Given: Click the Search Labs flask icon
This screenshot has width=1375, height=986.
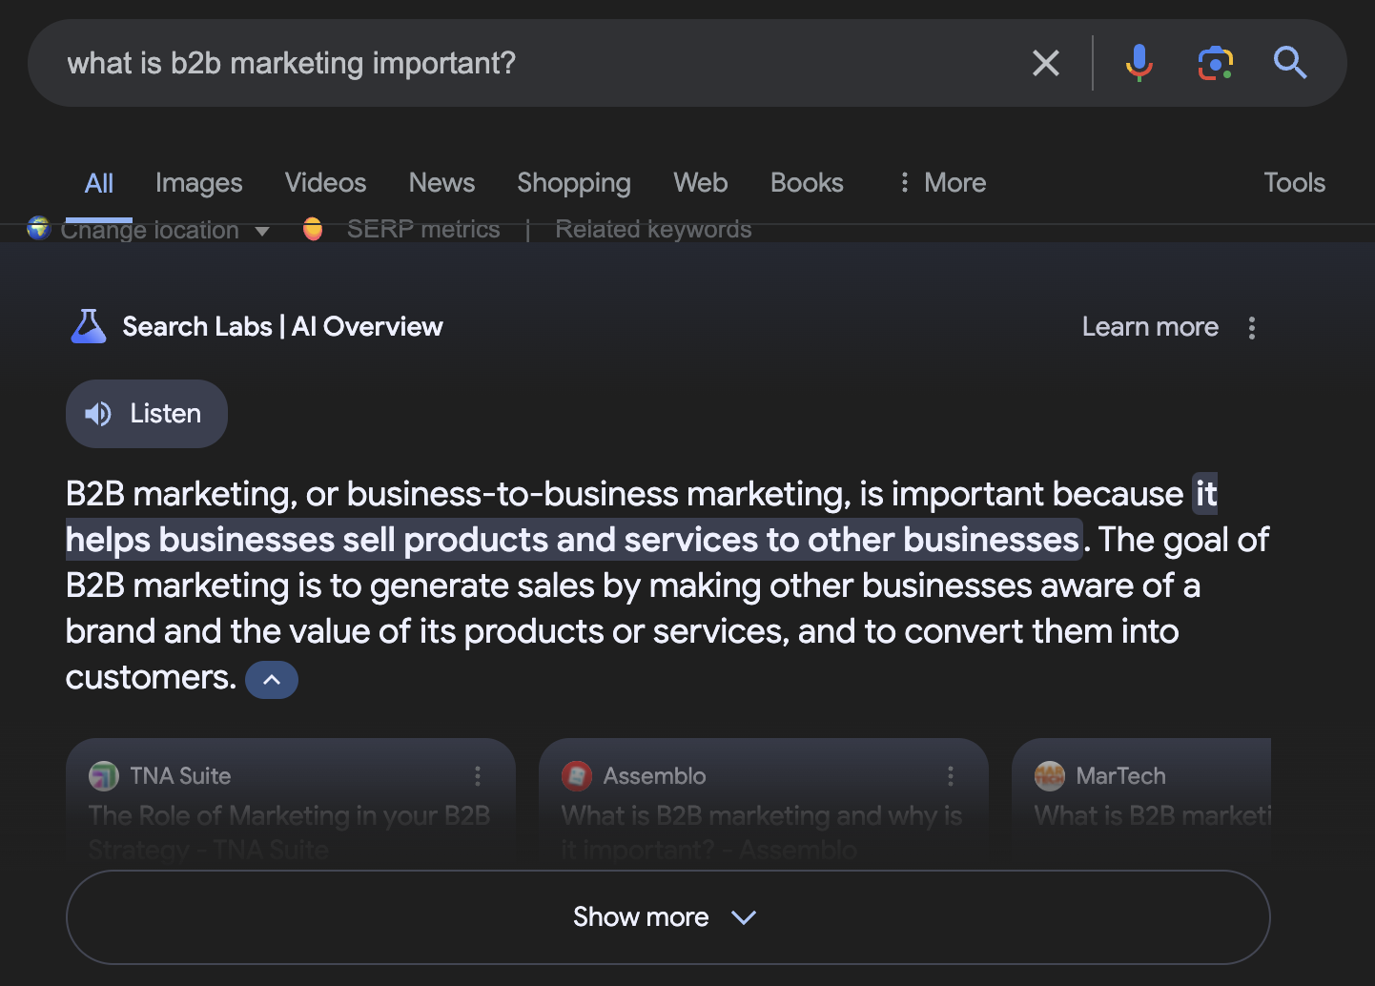Looking at the screenshot, I should (x=89, y=326).
